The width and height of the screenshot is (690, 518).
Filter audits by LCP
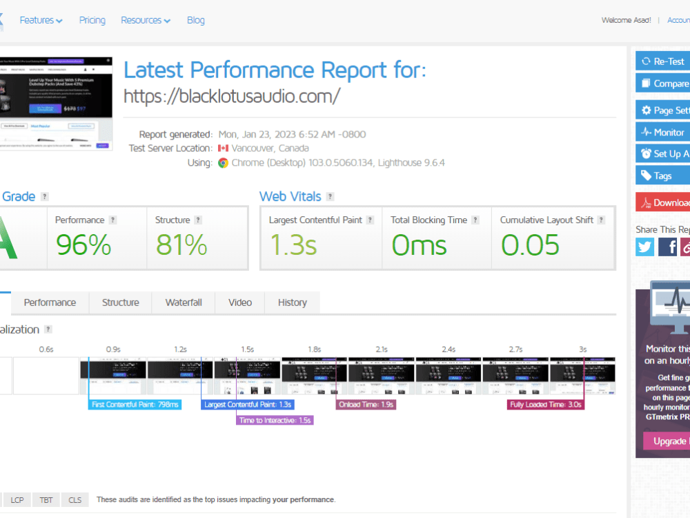click(17, 500)
